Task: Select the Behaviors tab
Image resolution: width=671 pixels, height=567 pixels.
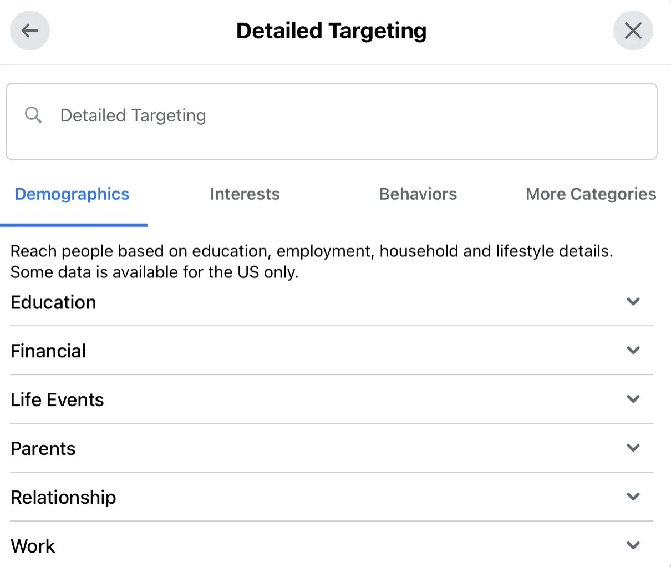Action: 418,194
